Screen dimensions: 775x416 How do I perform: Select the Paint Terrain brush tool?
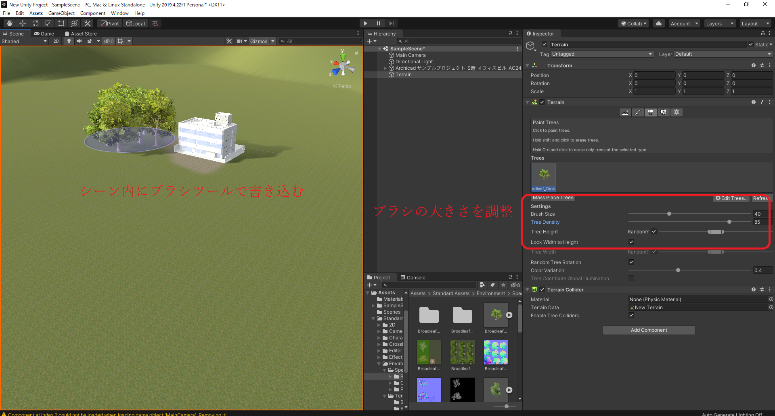coord(638,112)
